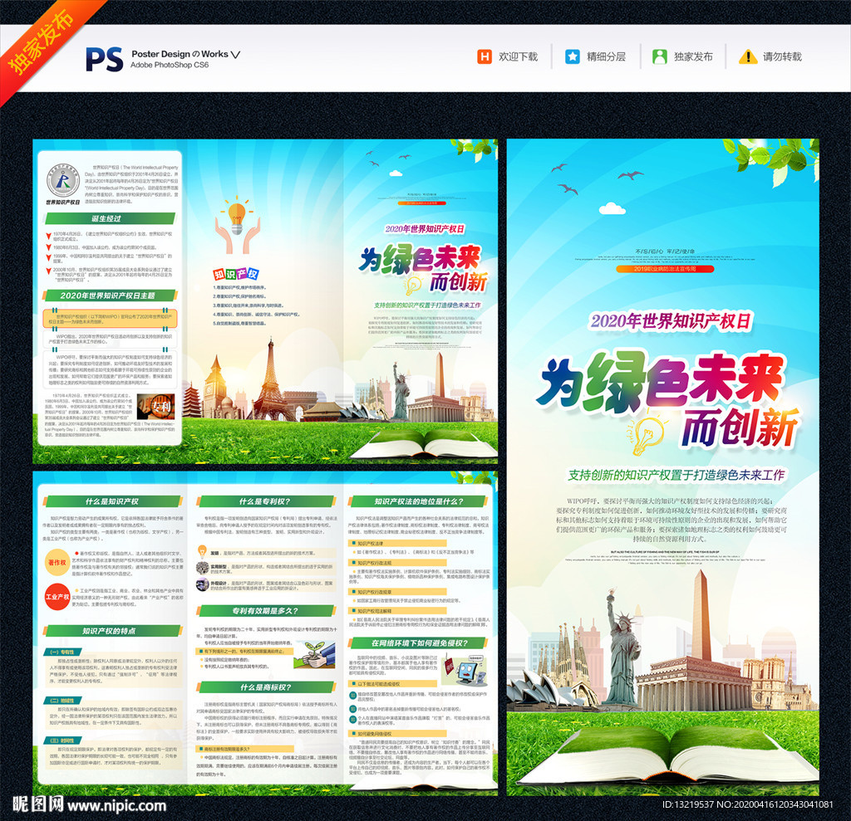Viewport: 851px width, 821px height.
Task: Click the 请勿转载 label
Action: [782, 56]
